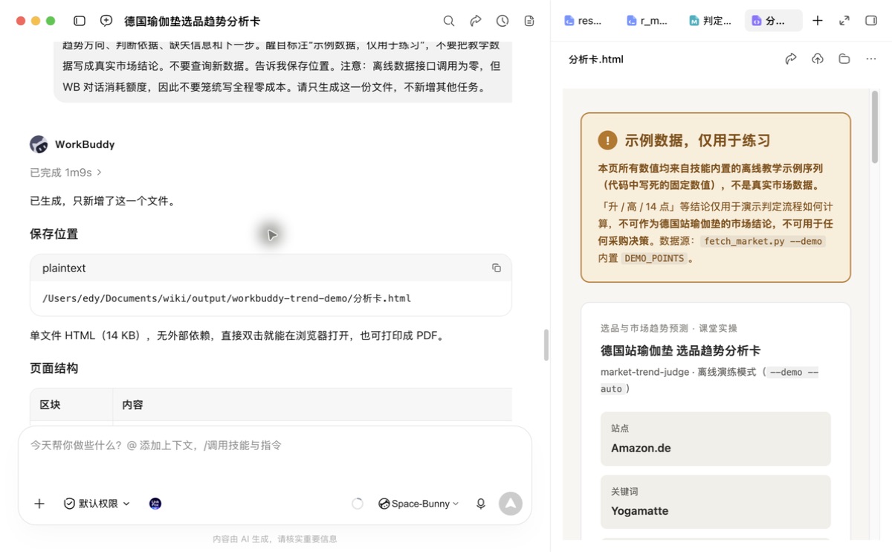Click the fetch_market.py --demo code text
This screenshot has width=892, height=552.
click(763, 241)
